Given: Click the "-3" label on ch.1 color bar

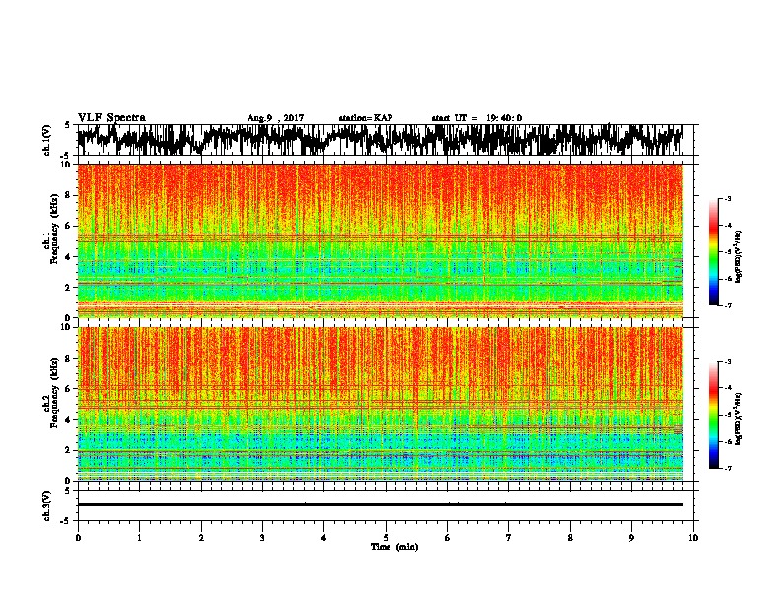Looking at the screenshot, I should click(x=728, y=199).
